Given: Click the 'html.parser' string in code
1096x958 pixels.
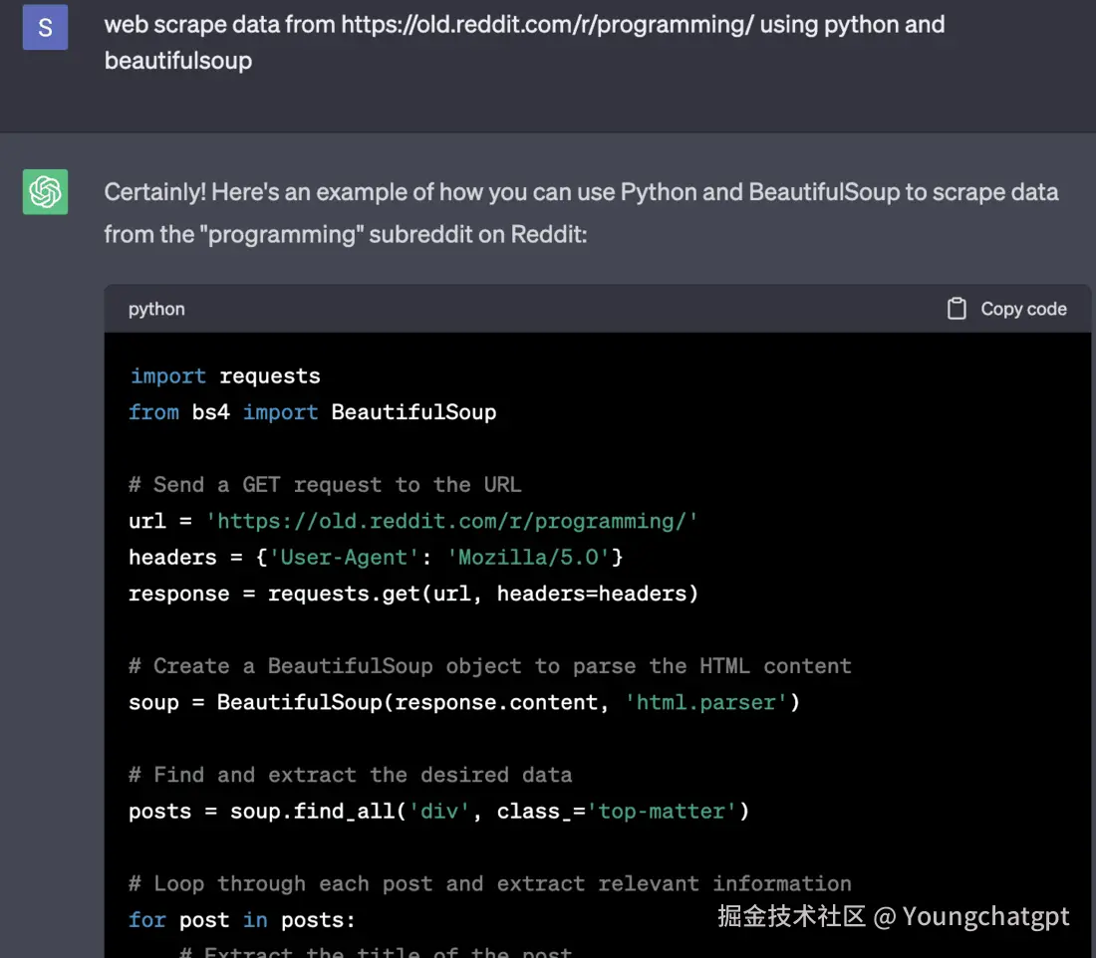Looking at the screenshot, I should click(706, 703).
